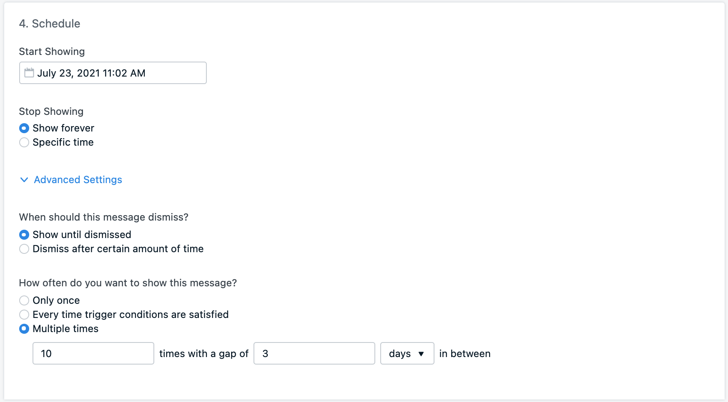The width and height of the screenshot is (728, 402).
Task: Click the Advanced Settings link
Action: point(78,180)
